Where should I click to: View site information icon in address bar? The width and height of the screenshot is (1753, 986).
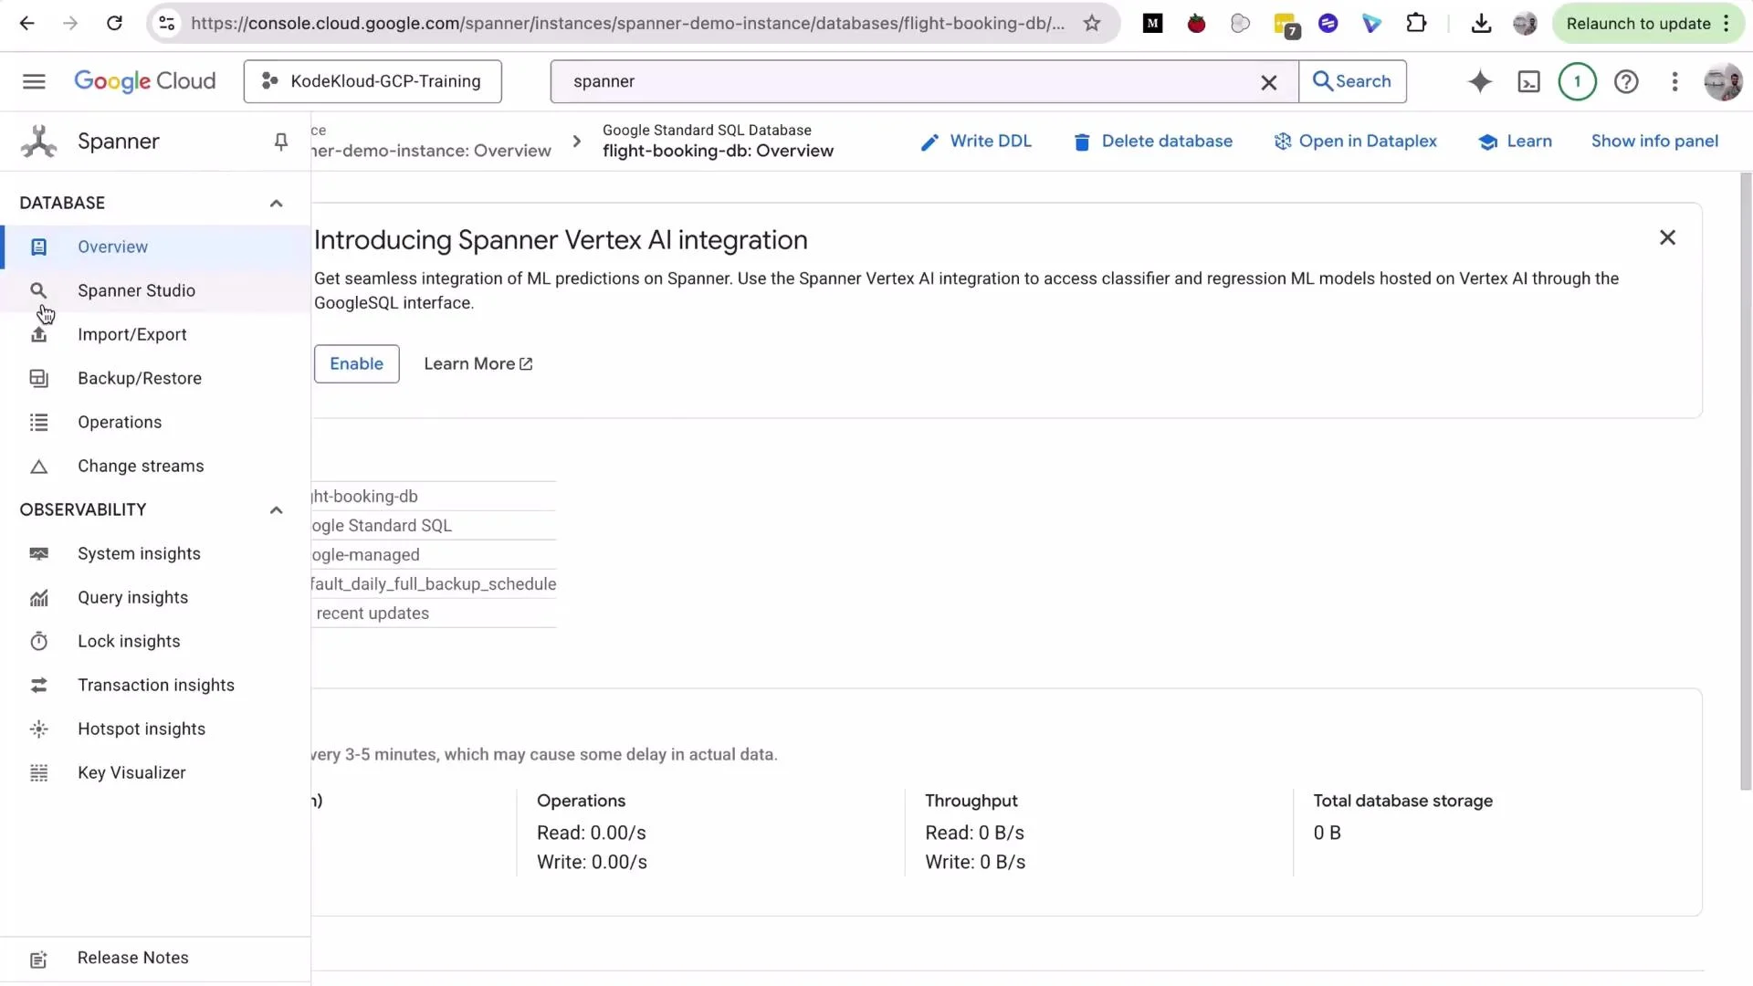tap(167, 24)
